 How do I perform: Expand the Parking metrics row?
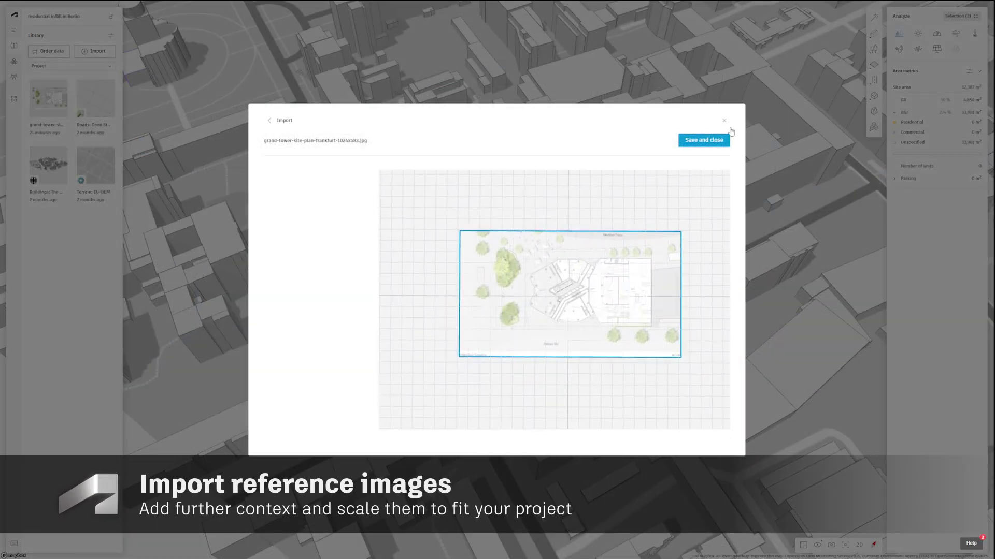click(x=894, y=179)
